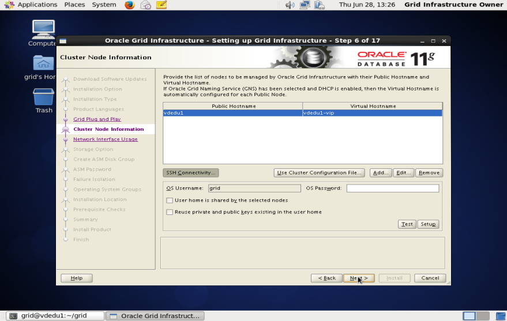This screenshot has width=507, height=321.
Task: Toggle the SSH Connectivity button
Action: click(191, 173)
